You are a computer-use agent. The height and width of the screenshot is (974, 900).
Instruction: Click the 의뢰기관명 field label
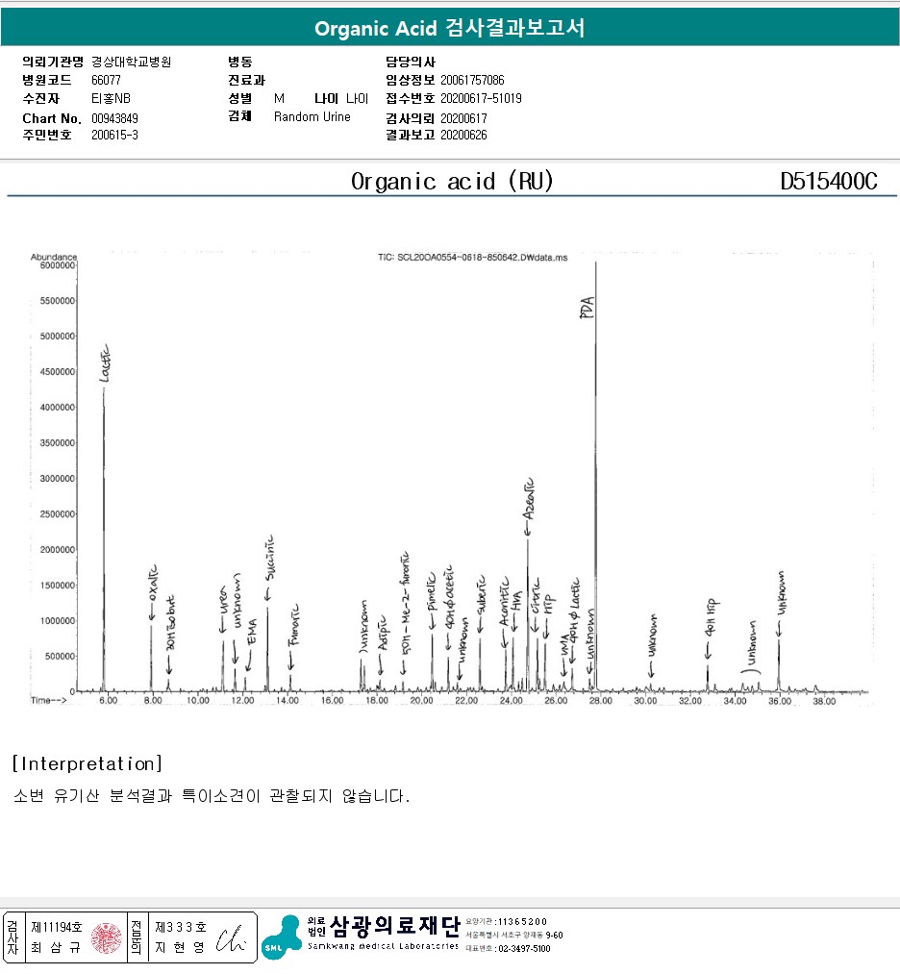tap(53, 62)
